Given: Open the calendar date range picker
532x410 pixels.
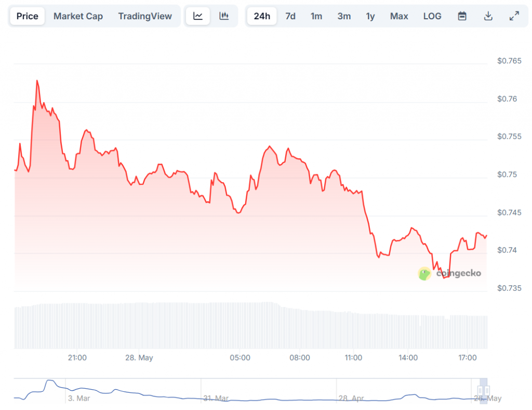Looking at the screenshot, I should [462, 16].
